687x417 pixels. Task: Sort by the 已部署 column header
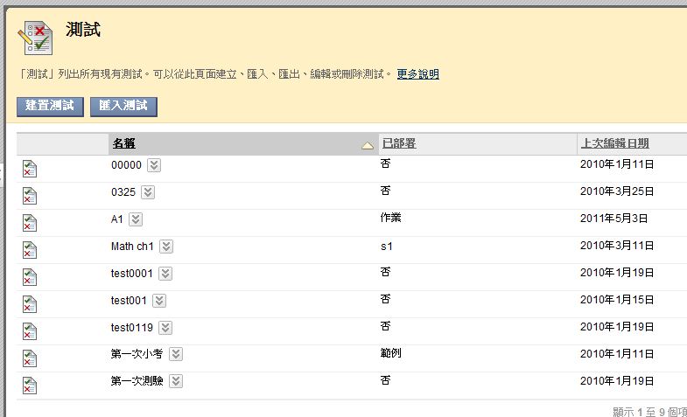tap(398, 143)
